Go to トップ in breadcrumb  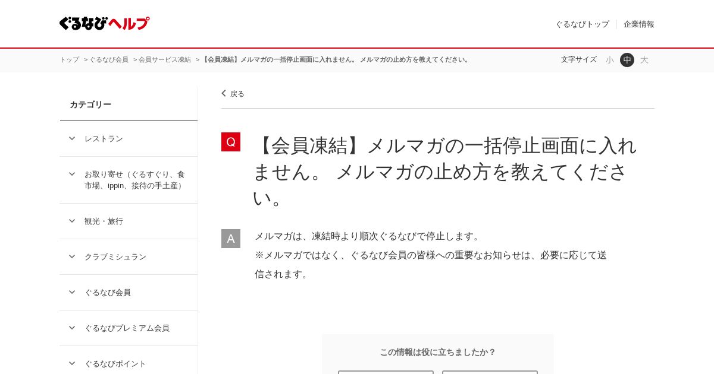click(x=69, y=60)
